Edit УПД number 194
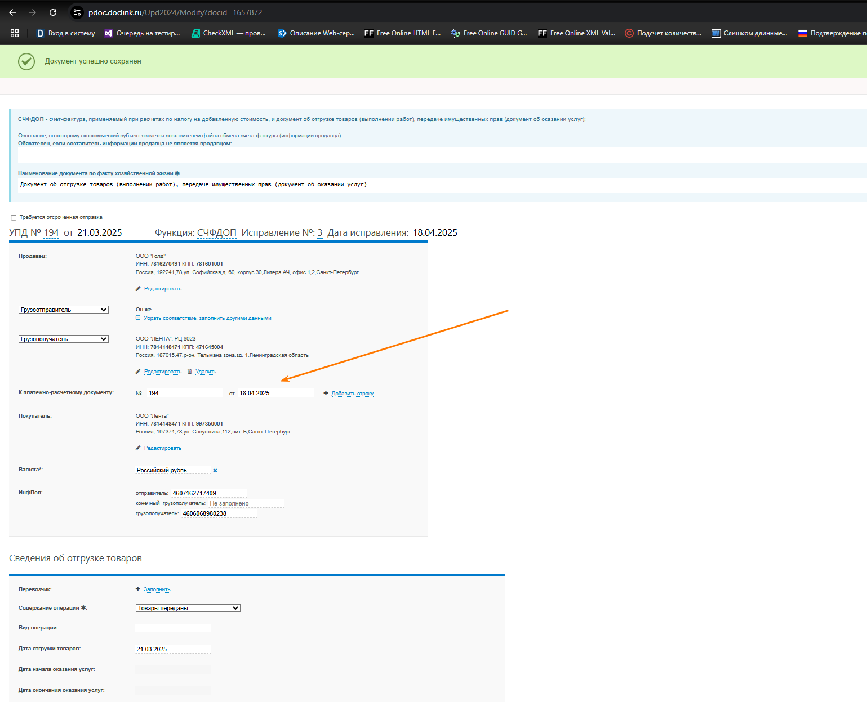Screen dimensions: 867x702 (x=51, y=233)
